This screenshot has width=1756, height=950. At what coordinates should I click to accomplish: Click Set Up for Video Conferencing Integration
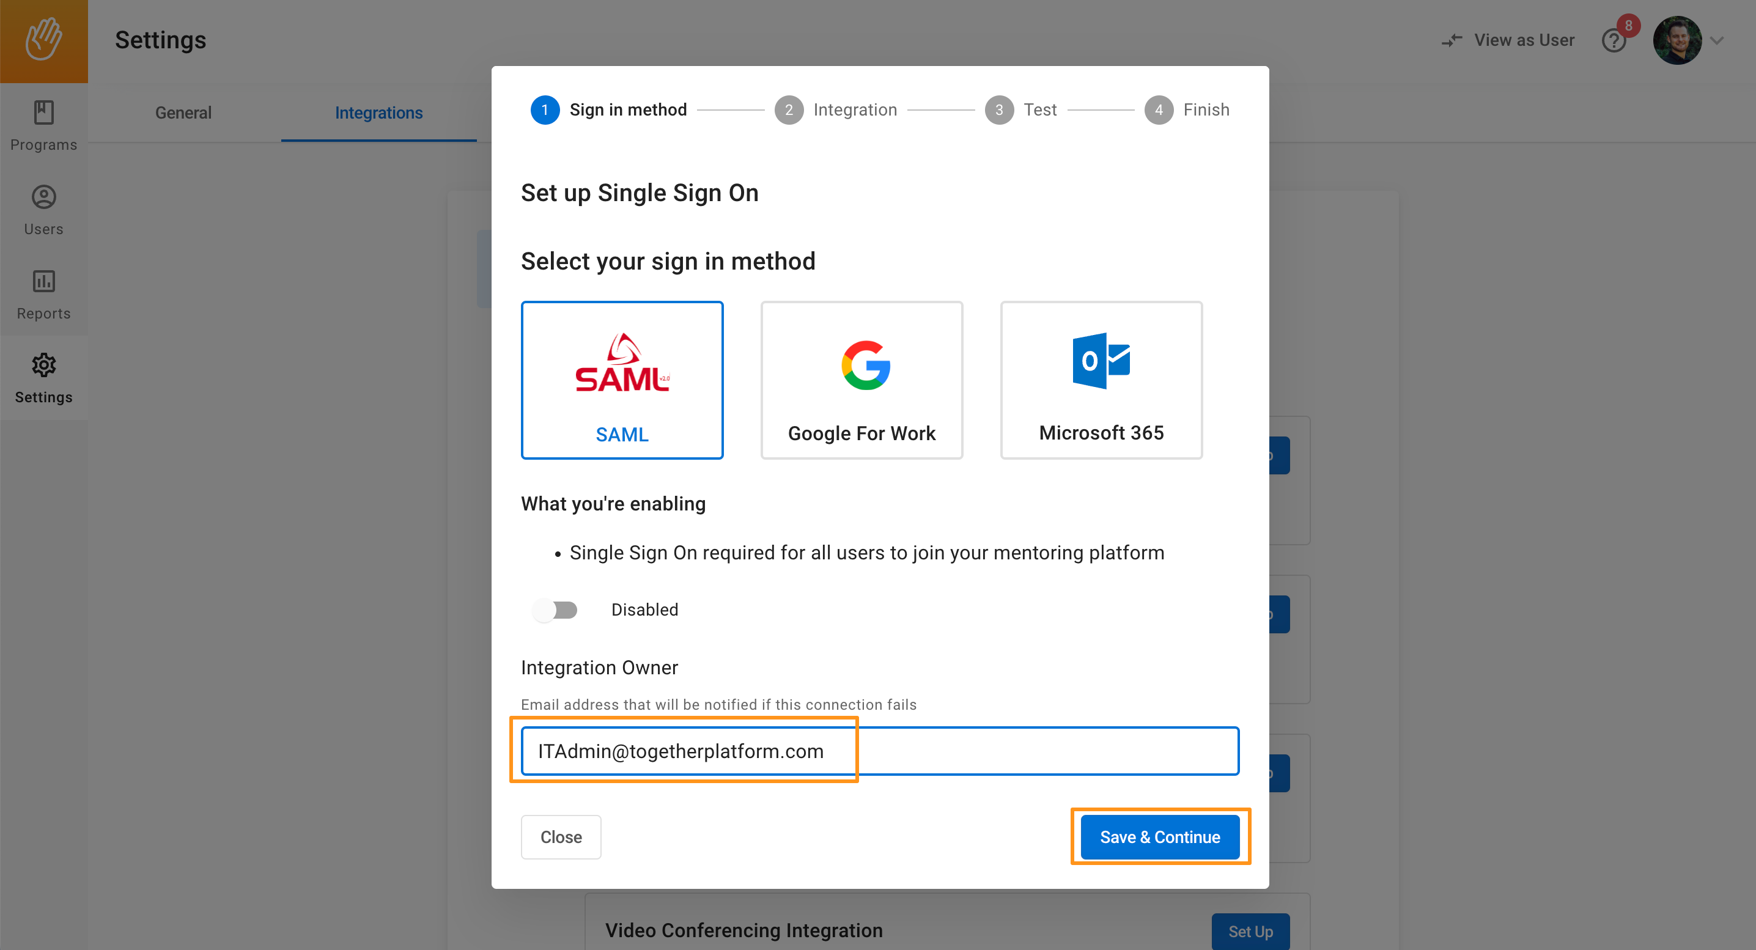click(x=1250, y=931)
